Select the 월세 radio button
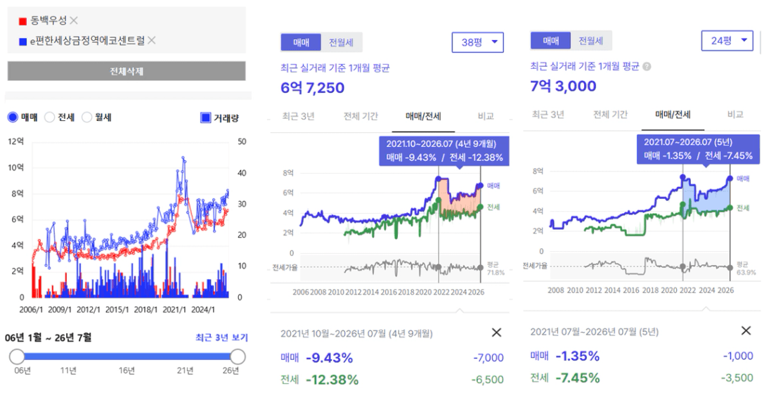Viewport: 783px width, 412px height. 87,117
